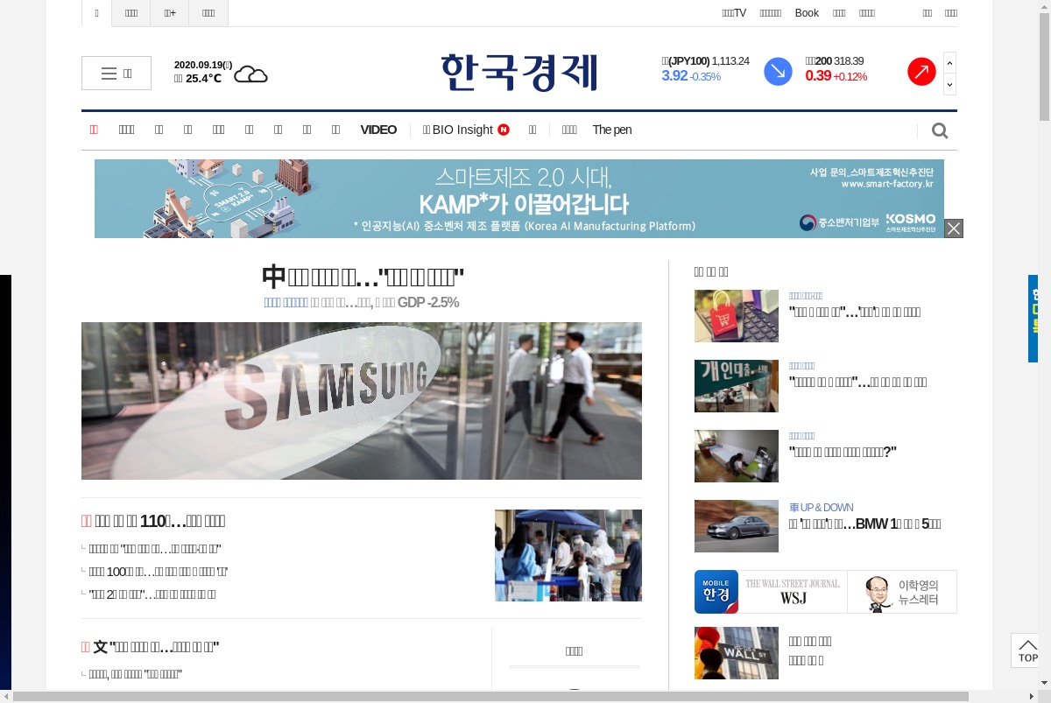
Task: Open the BMW car thumbnail
Action: click(737, 526)
